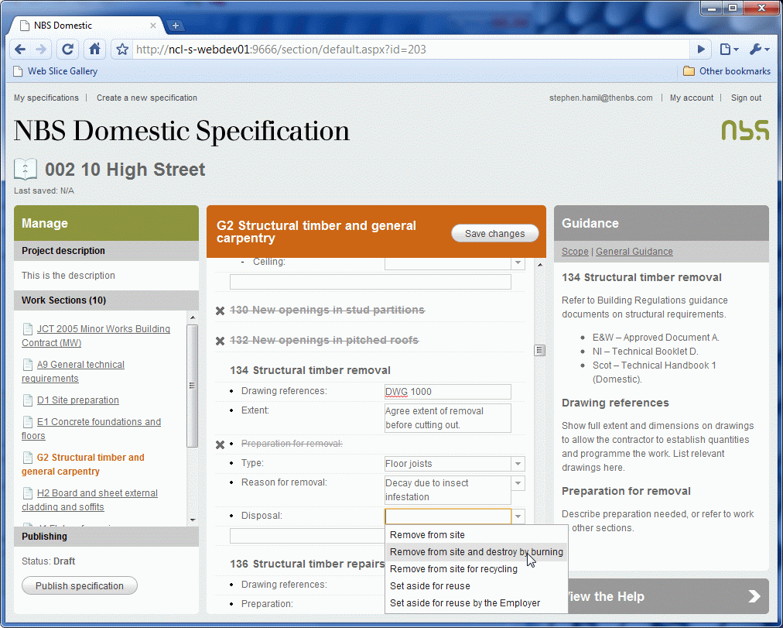783x628 pixels.
Task: Choose Remove from site option
Action: point(477,534)
